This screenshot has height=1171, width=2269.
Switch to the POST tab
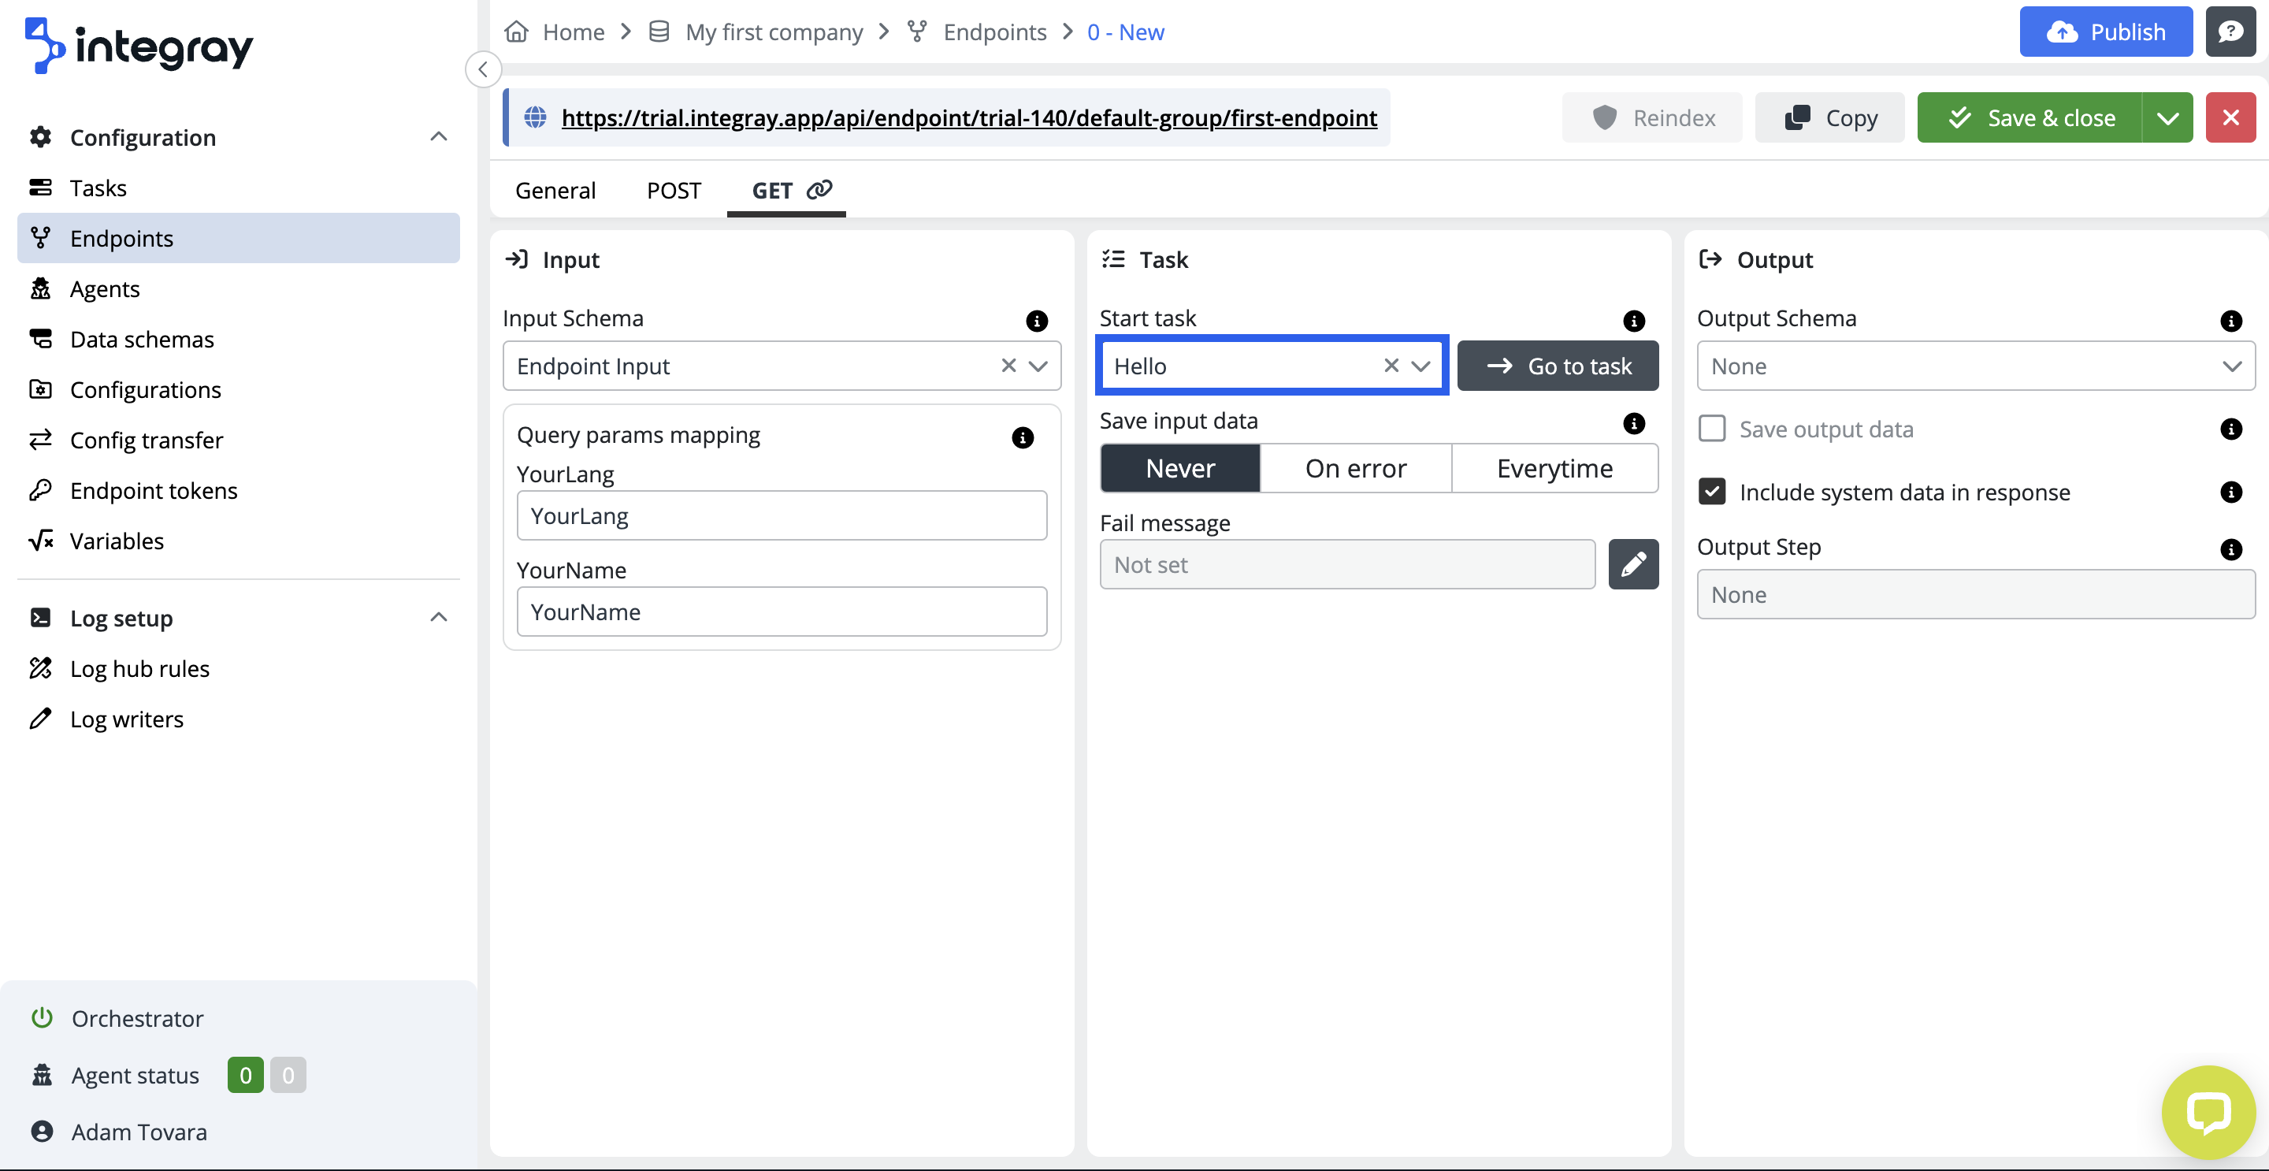673,189
